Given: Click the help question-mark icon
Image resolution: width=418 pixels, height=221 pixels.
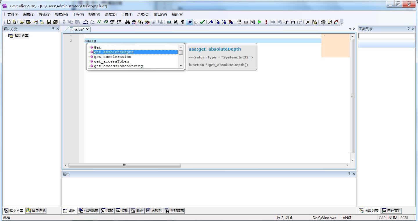Looking at the screenshot, I should (329, 22).
